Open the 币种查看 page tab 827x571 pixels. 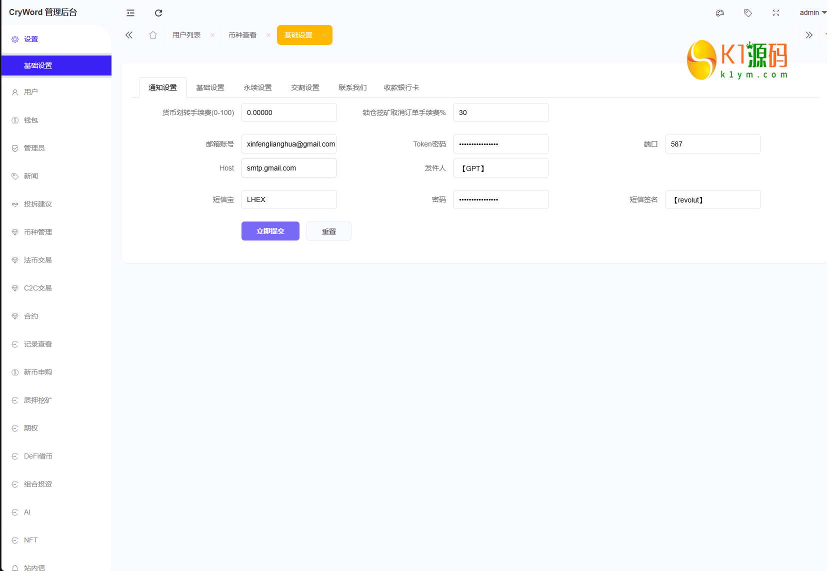(x=242, y=35)
